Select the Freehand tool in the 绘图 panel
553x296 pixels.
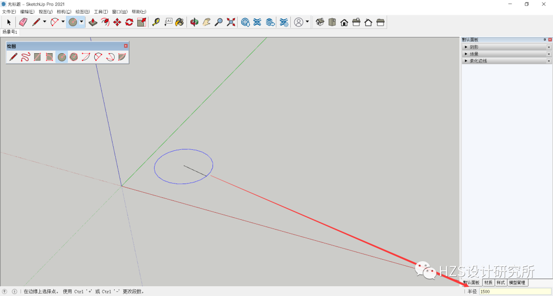pyautogui.click(x=25, y=57)
